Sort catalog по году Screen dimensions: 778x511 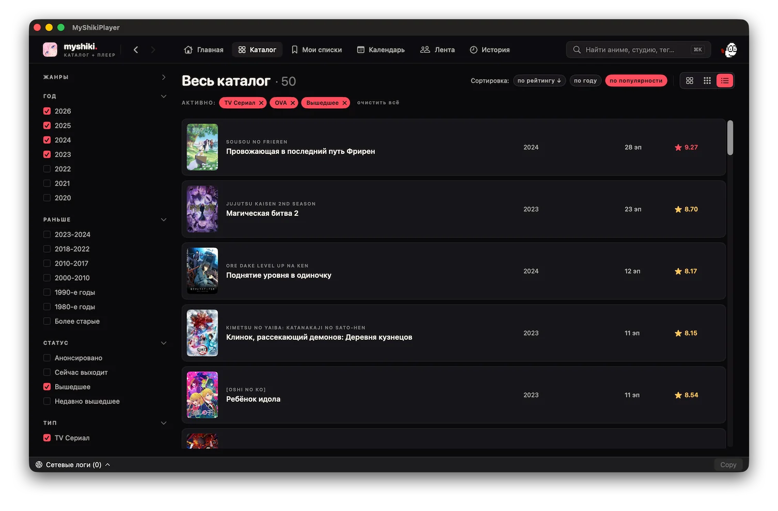[x=585, y=81]
